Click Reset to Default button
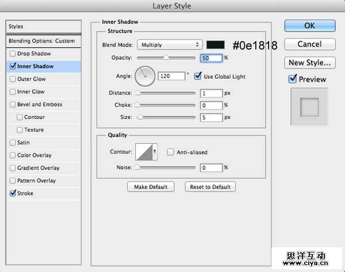 coord(210,187)
